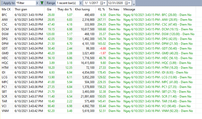Sort by Ma CK column header
The height and width of the screenshot is (119, 202).
click(6, 9)
